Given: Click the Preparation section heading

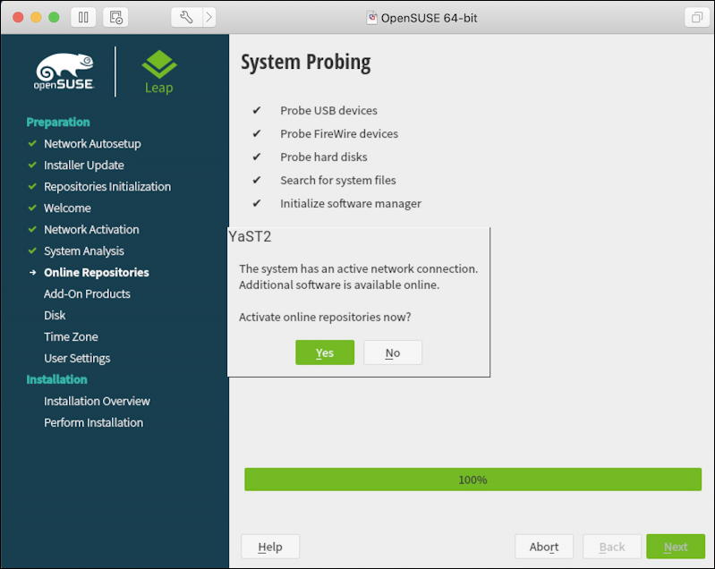Looking at the screenshot, I should (58, 123).
